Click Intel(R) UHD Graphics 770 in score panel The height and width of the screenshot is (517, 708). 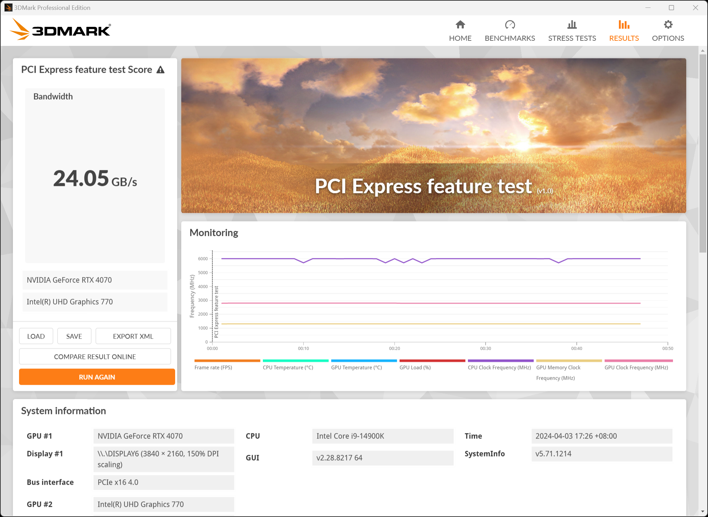pos(95,302)
